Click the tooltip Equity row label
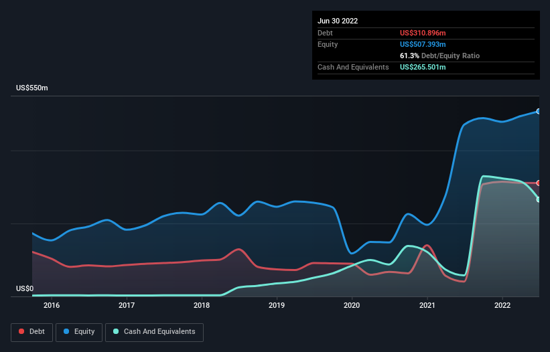 pyautogui.click(x=328, y=44)
